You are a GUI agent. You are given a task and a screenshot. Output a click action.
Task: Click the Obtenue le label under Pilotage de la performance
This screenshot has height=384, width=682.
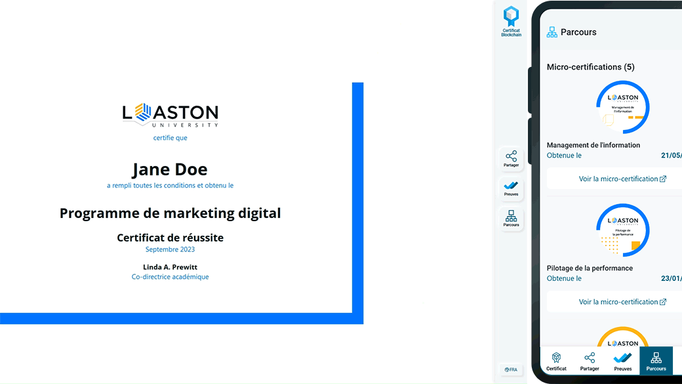coord(564,278)
